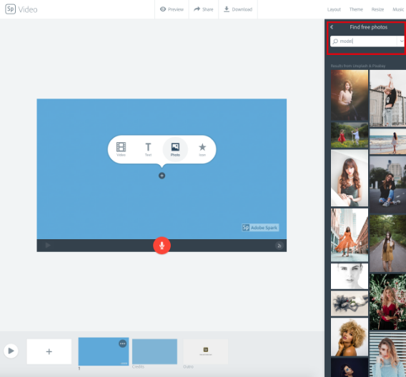The image size is (406, 377).
Task: Open the Resize tab
Action: click(x=377, y=9)
